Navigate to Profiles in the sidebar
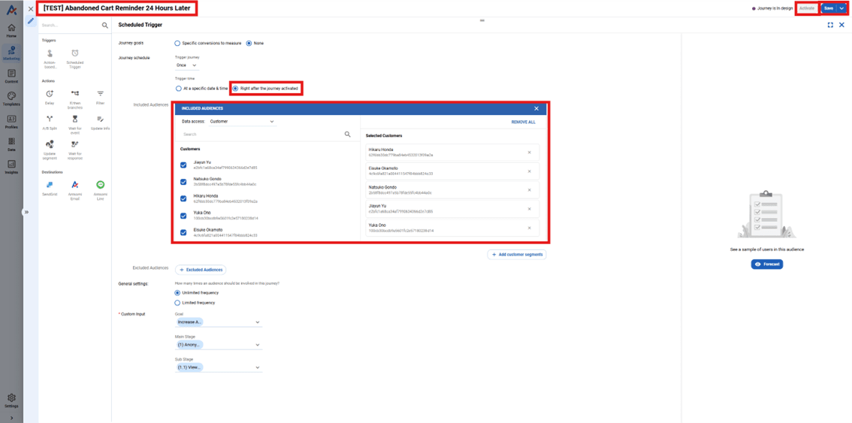The height and width of the screenshot is (423, 852). coord(11,122)
